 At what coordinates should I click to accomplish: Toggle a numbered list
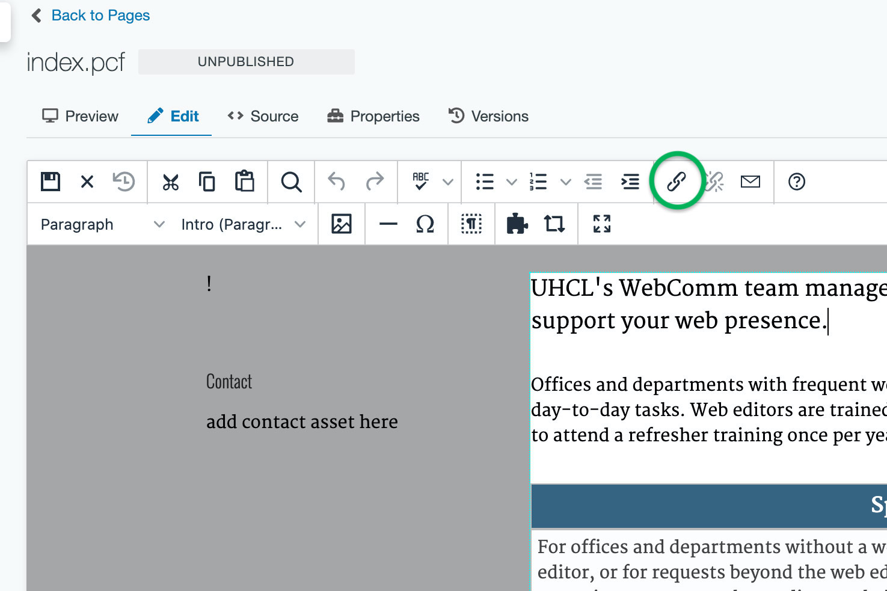coord(538,181)
